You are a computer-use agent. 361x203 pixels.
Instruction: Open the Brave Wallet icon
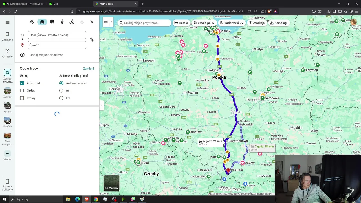click(x=340, y=11)
